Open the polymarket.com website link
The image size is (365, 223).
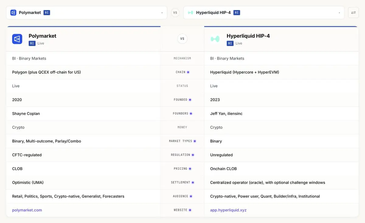[27, 210]
